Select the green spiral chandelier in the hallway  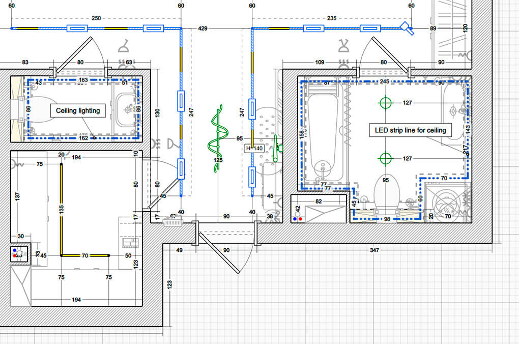click(218, 135)
